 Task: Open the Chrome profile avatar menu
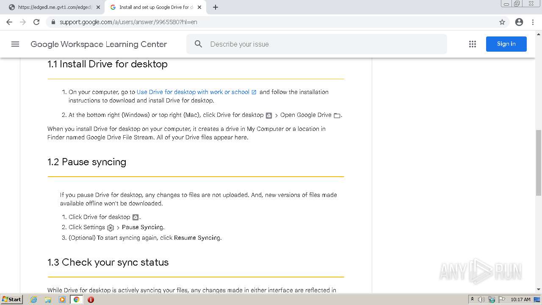click(519, 22)
